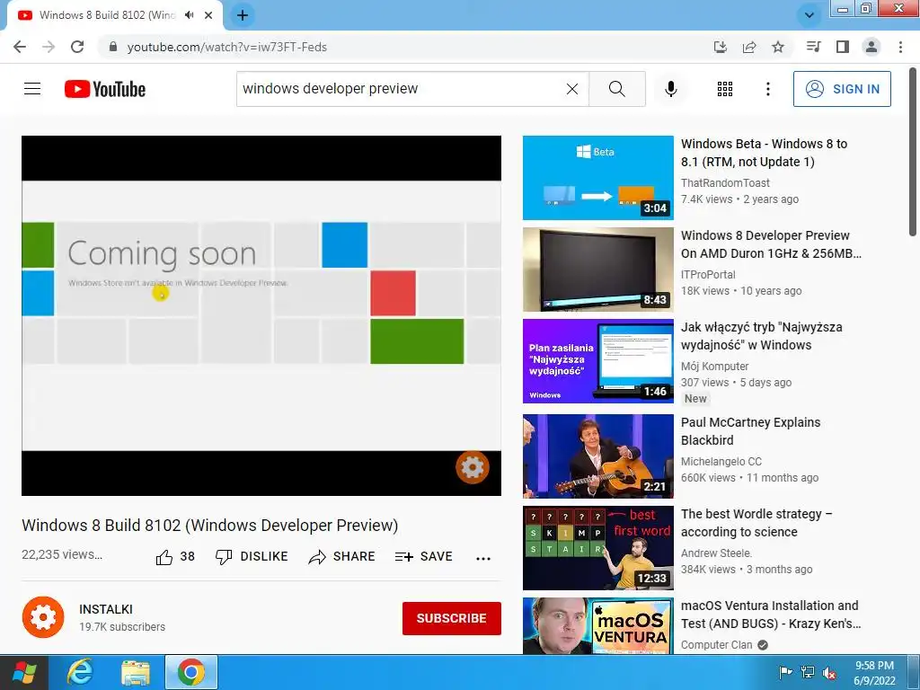Open media controls icon in Chrome toolbar

pos(813,47)
